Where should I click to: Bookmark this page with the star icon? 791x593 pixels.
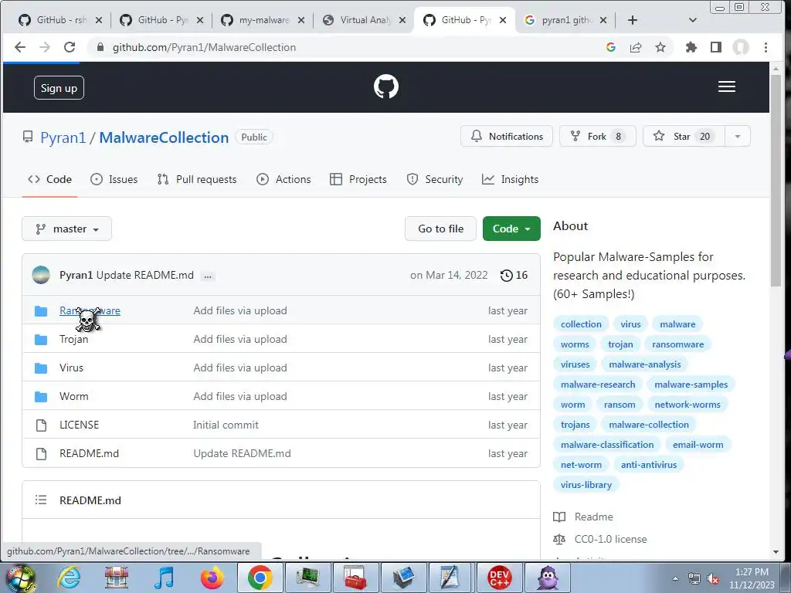(x=660, y=47)
